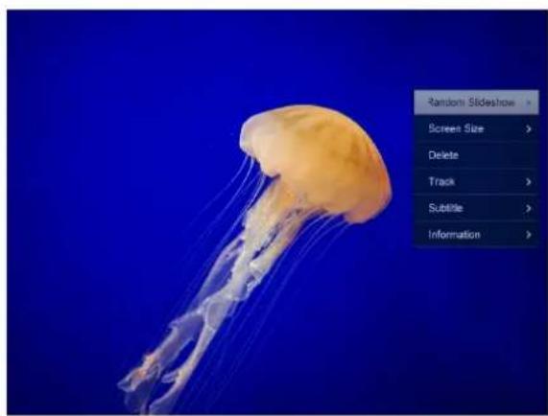Expand the Track submenu arrow

(x=529, y=182)
